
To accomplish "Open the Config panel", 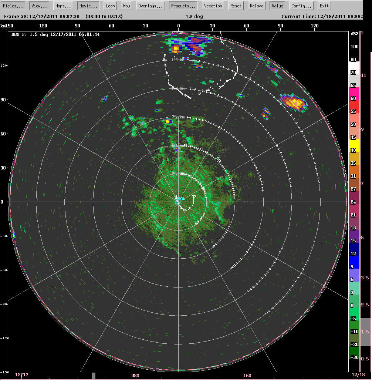I will [302, 6].
